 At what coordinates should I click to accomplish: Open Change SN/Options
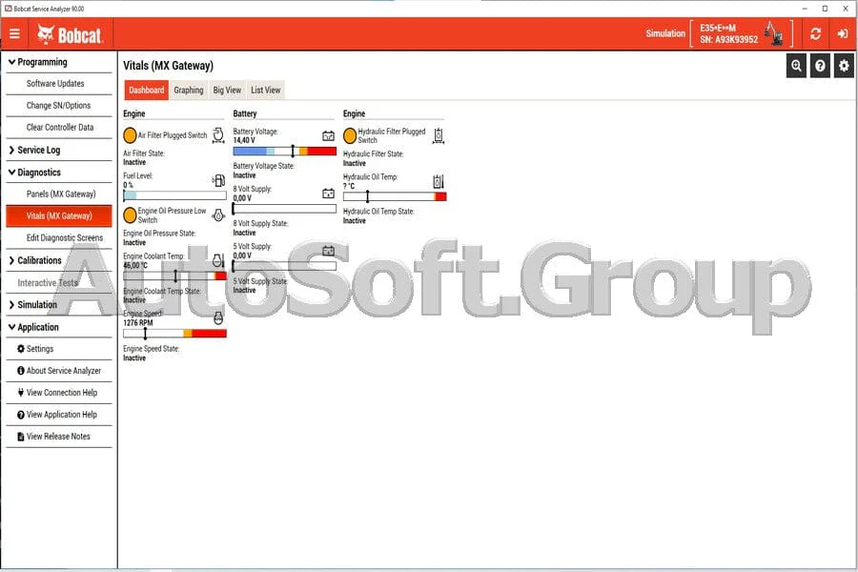59,106
